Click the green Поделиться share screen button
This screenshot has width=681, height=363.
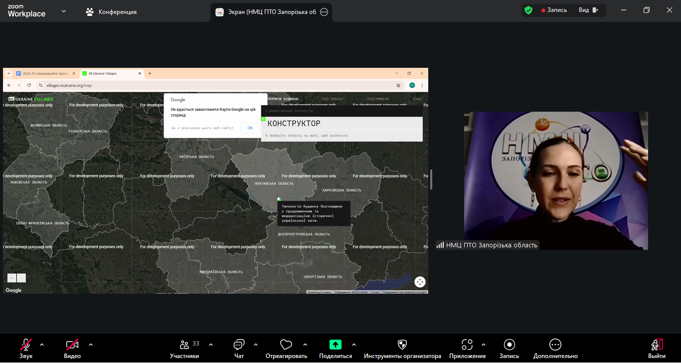tap(336, 349)
